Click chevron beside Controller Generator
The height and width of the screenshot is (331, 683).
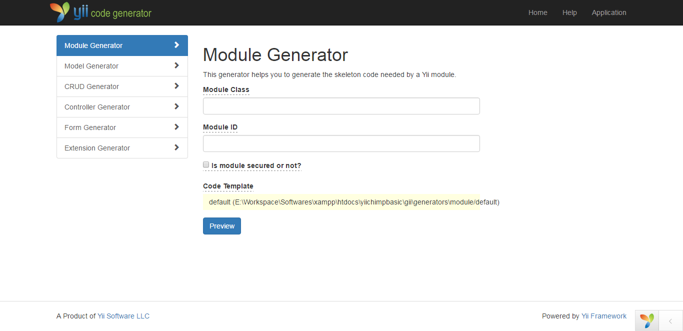[x=176, y=106]
